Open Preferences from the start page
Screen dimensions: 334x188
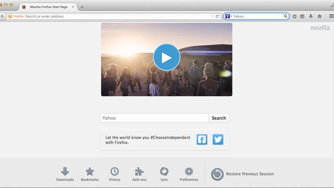pos(189,174)
